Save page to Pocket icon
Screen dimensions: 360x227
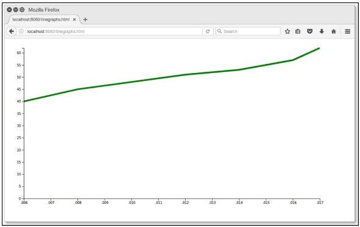click(309, 32)
